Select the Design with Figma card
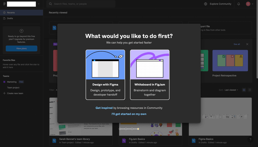Screen dimensions: 258x147 [x=105, y=75]
